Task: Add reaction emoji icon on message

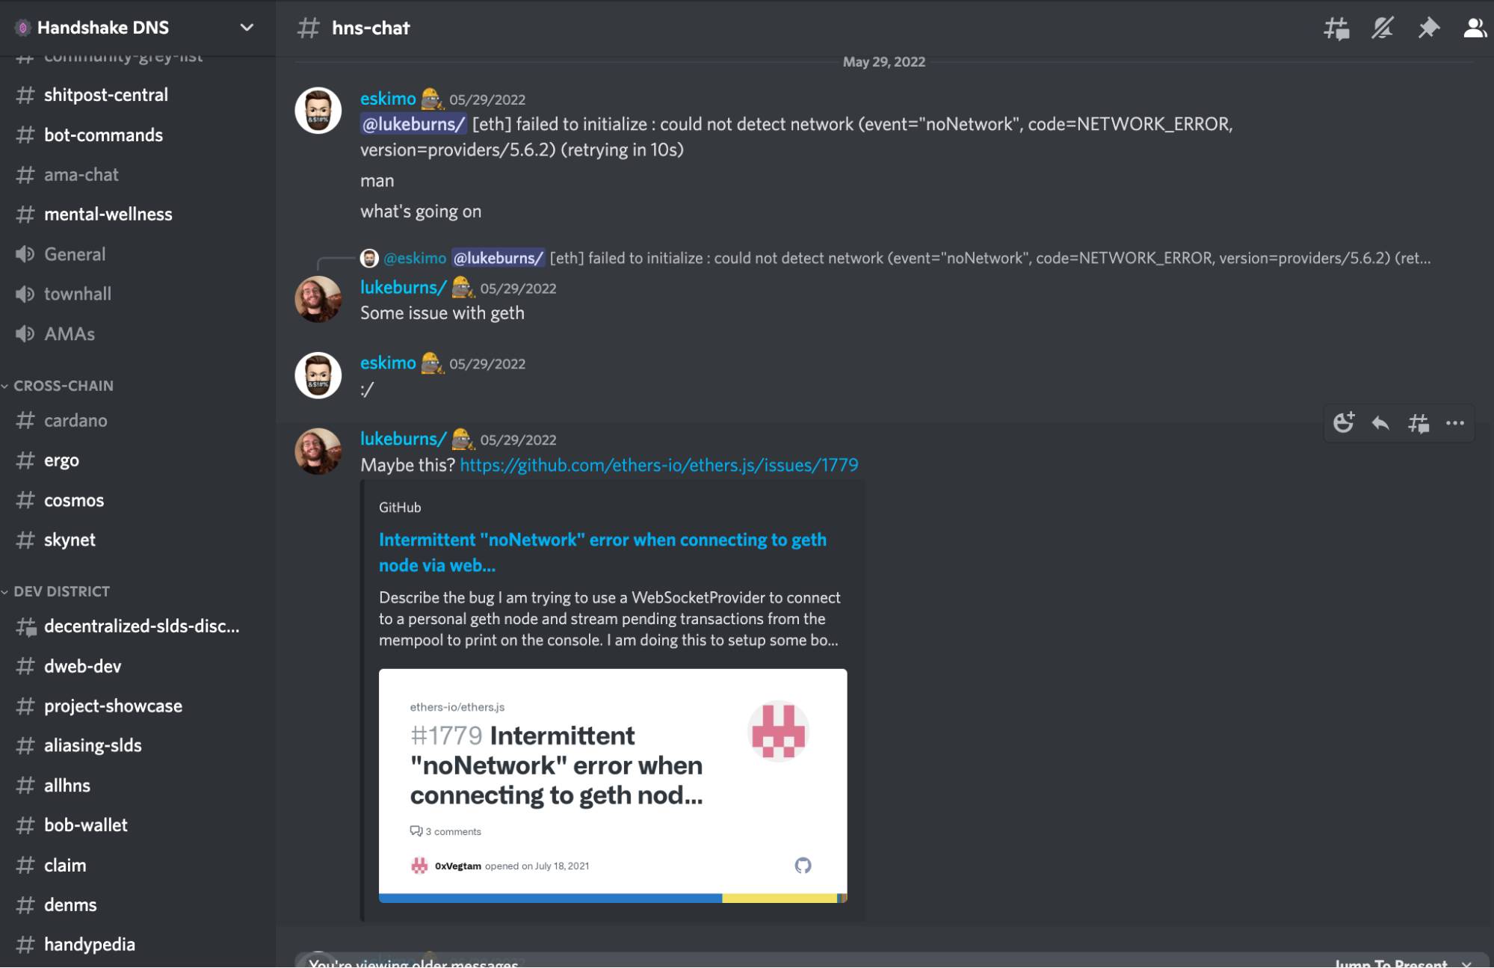Action: pos(1344,423)
